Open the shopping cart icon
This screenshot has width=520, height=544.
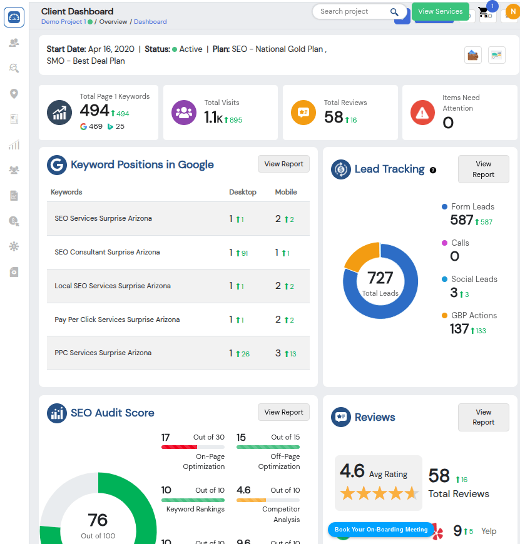coord(484,13)
